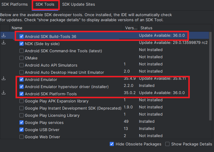Viewport: 214px width, 152px height.
Task: Check Android Auto API Simulators checkbox
Action: tap(22, 65)
